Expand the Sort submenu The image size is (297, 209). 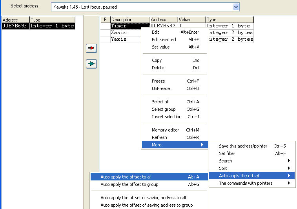coord(252,168)
